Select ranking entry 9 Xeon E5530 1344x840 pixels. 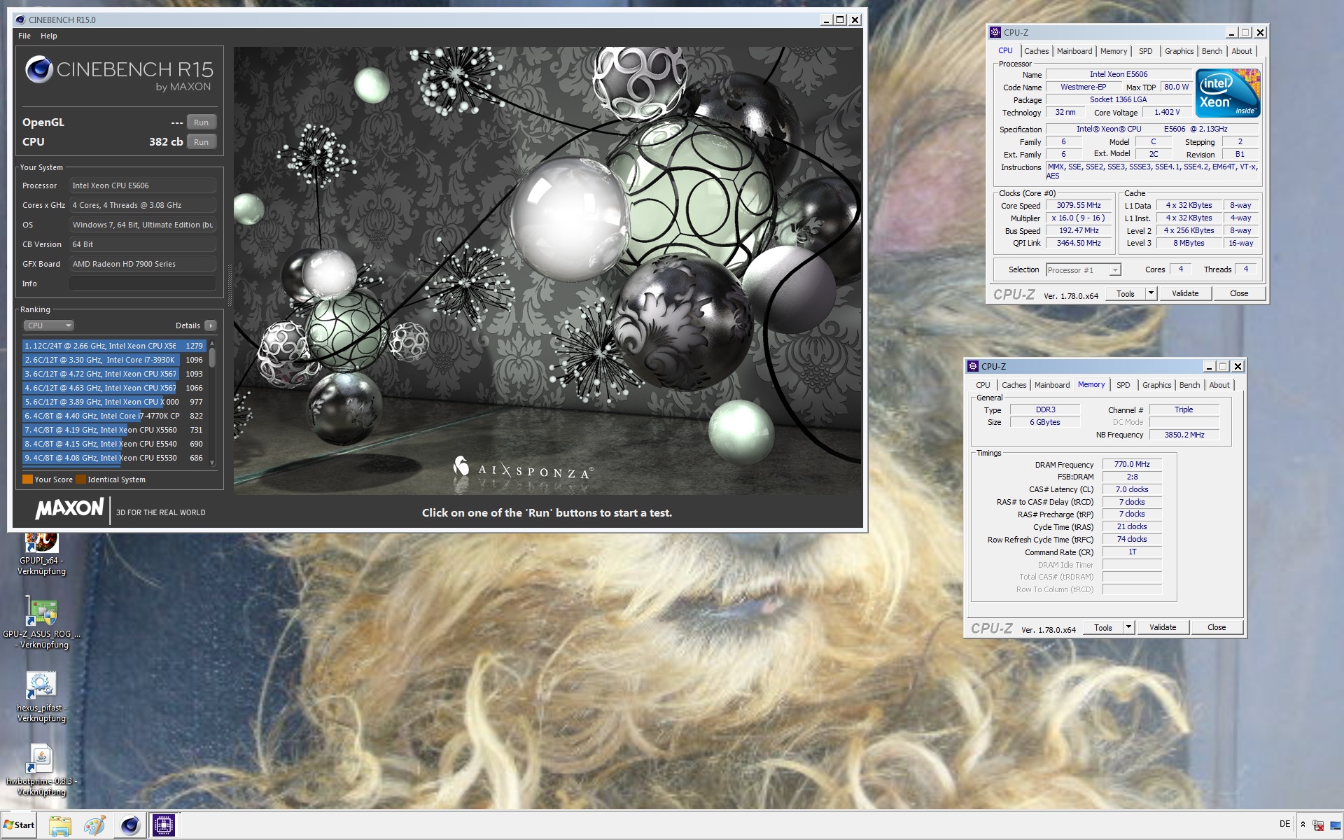tap(114, 458)
